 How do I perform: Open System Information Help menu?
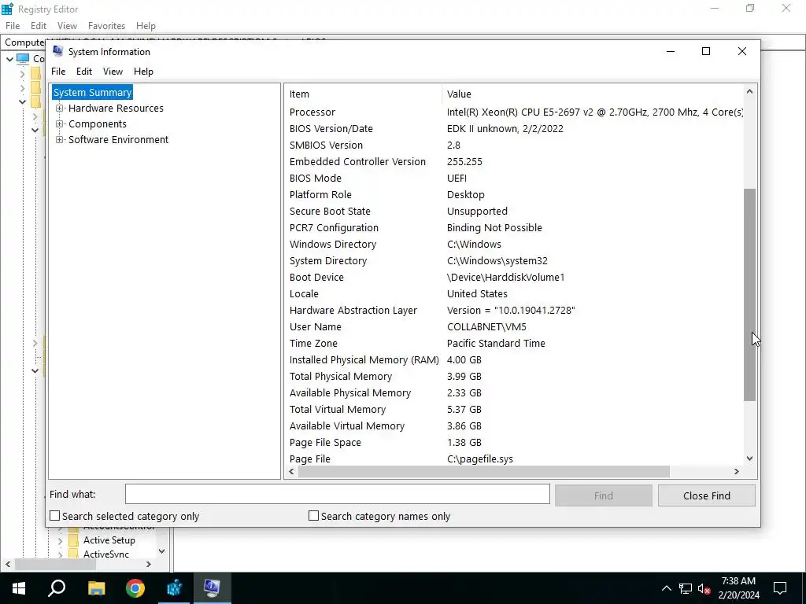143,72
